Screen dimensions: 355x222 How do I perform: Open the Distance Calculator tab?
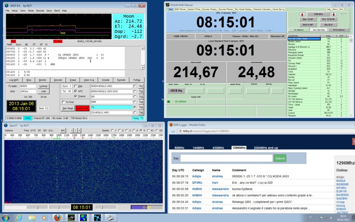(x=262, y=9)
